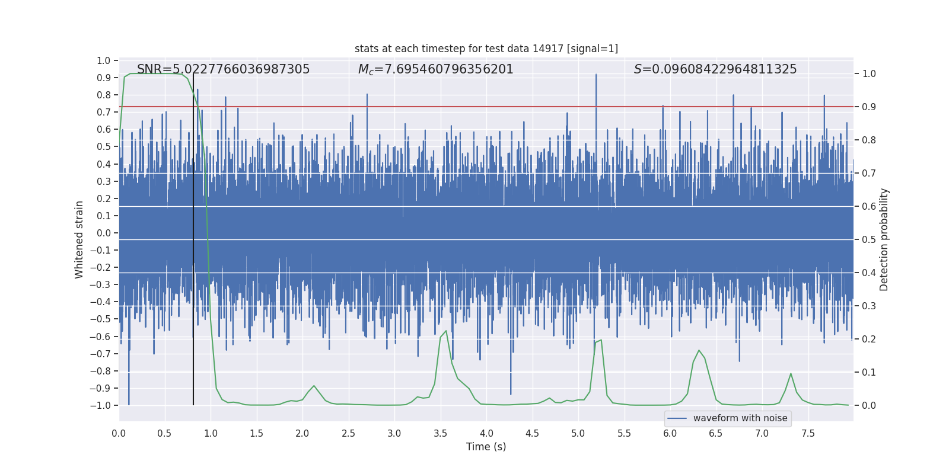
Task: Click the 'Time (s)' x-axis label
Action: (x=486, y=447)
